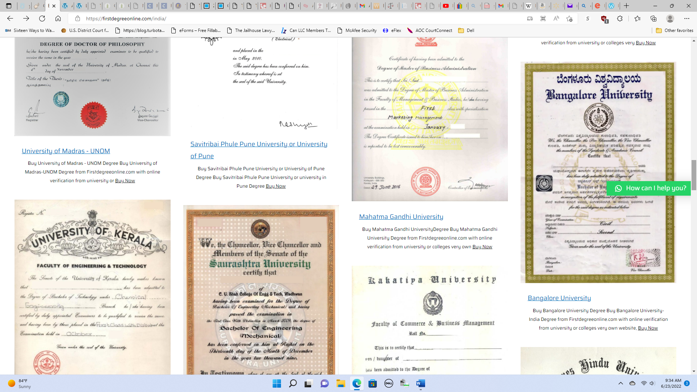Open the eFlex bookmark

(x=392, y=30)
